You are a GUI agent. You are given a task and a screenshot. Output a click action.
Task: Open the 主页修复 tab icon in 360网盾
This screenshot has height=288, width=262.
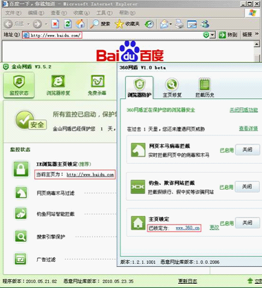tap(172, 84)
